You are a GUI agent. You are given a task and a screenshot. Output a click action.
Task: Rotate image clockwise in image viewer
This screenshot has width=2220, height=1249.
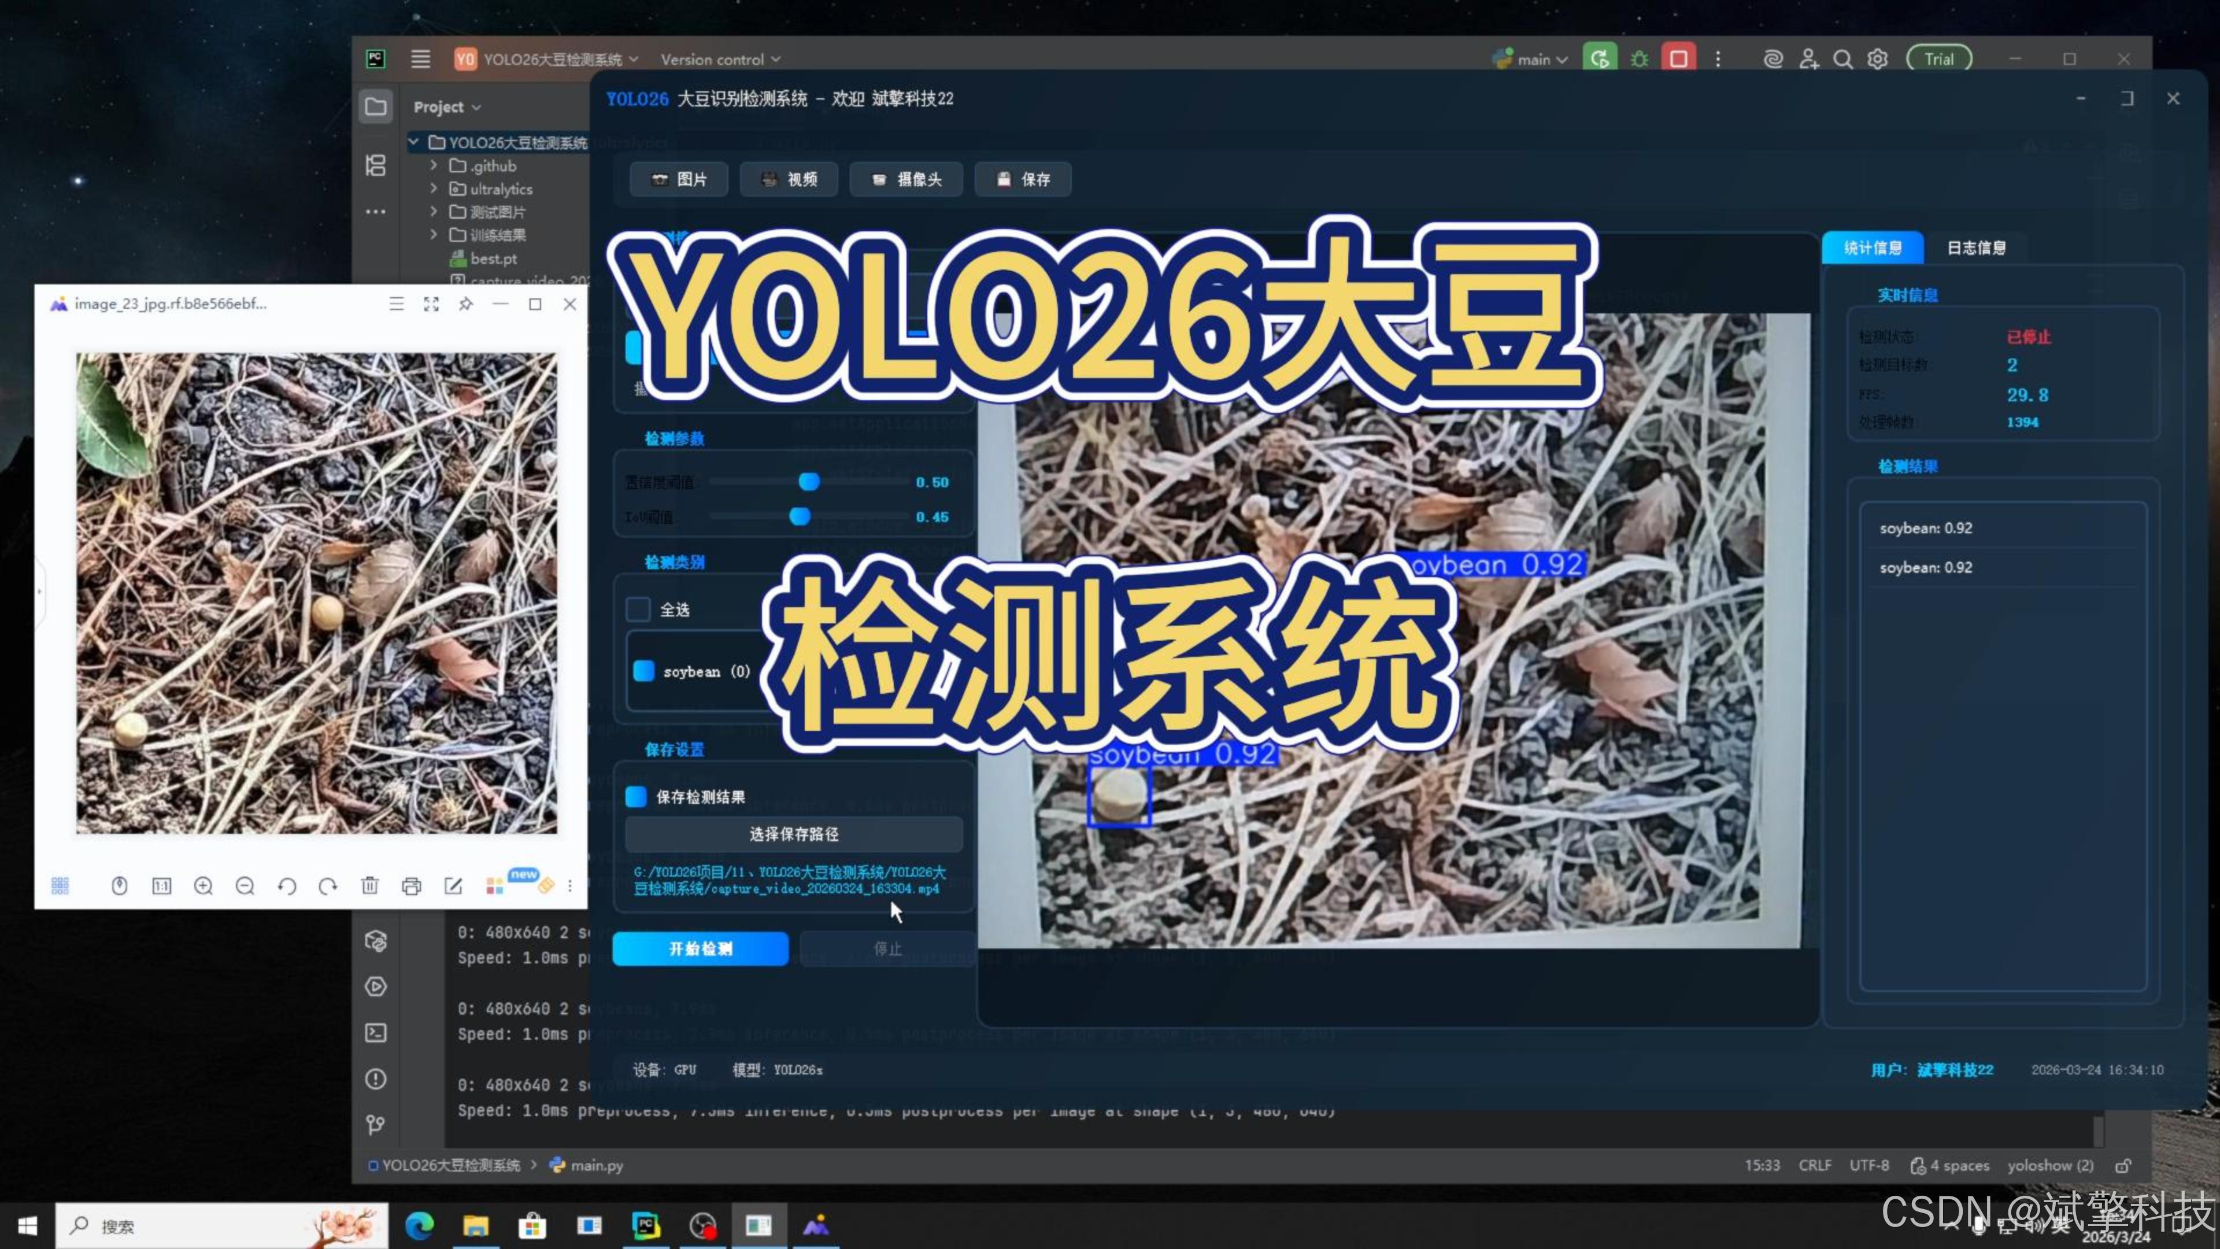(x=327, y=886)
